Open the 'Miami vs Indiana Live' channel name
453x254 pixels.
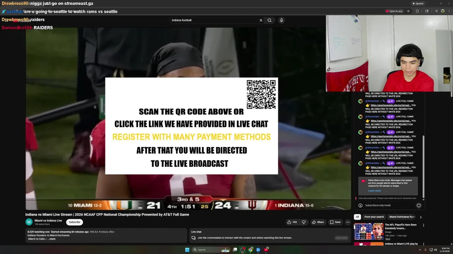[48, 220]
